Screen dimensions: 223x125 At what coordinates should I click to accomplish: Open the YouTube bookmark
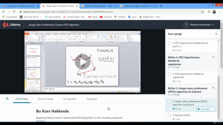coord(106,17)
